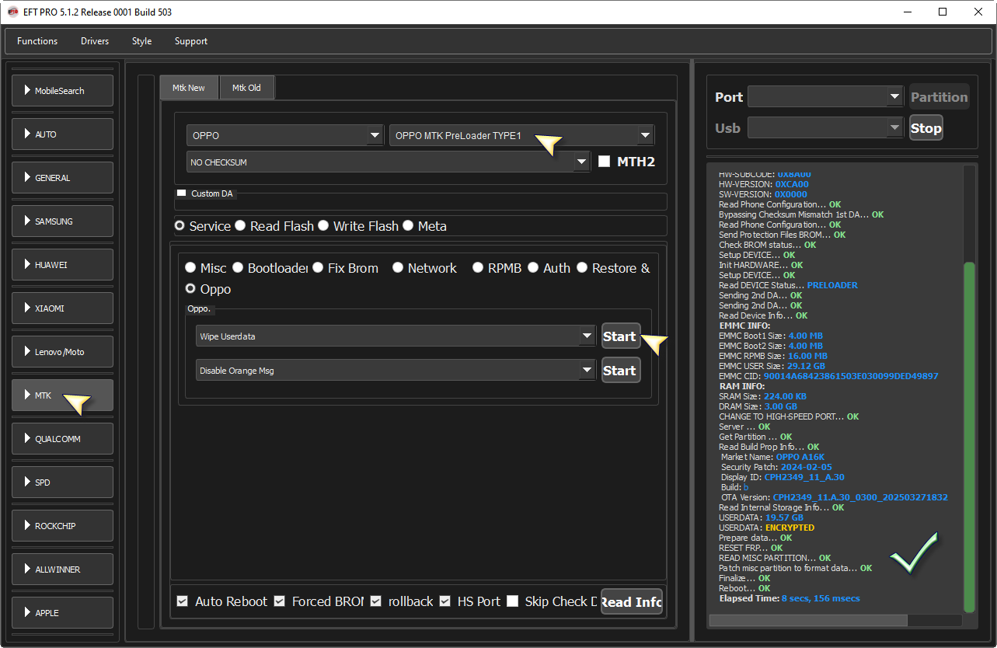Select the Service radio button
This screenshot has height=648, width=997.
[180, 226]
